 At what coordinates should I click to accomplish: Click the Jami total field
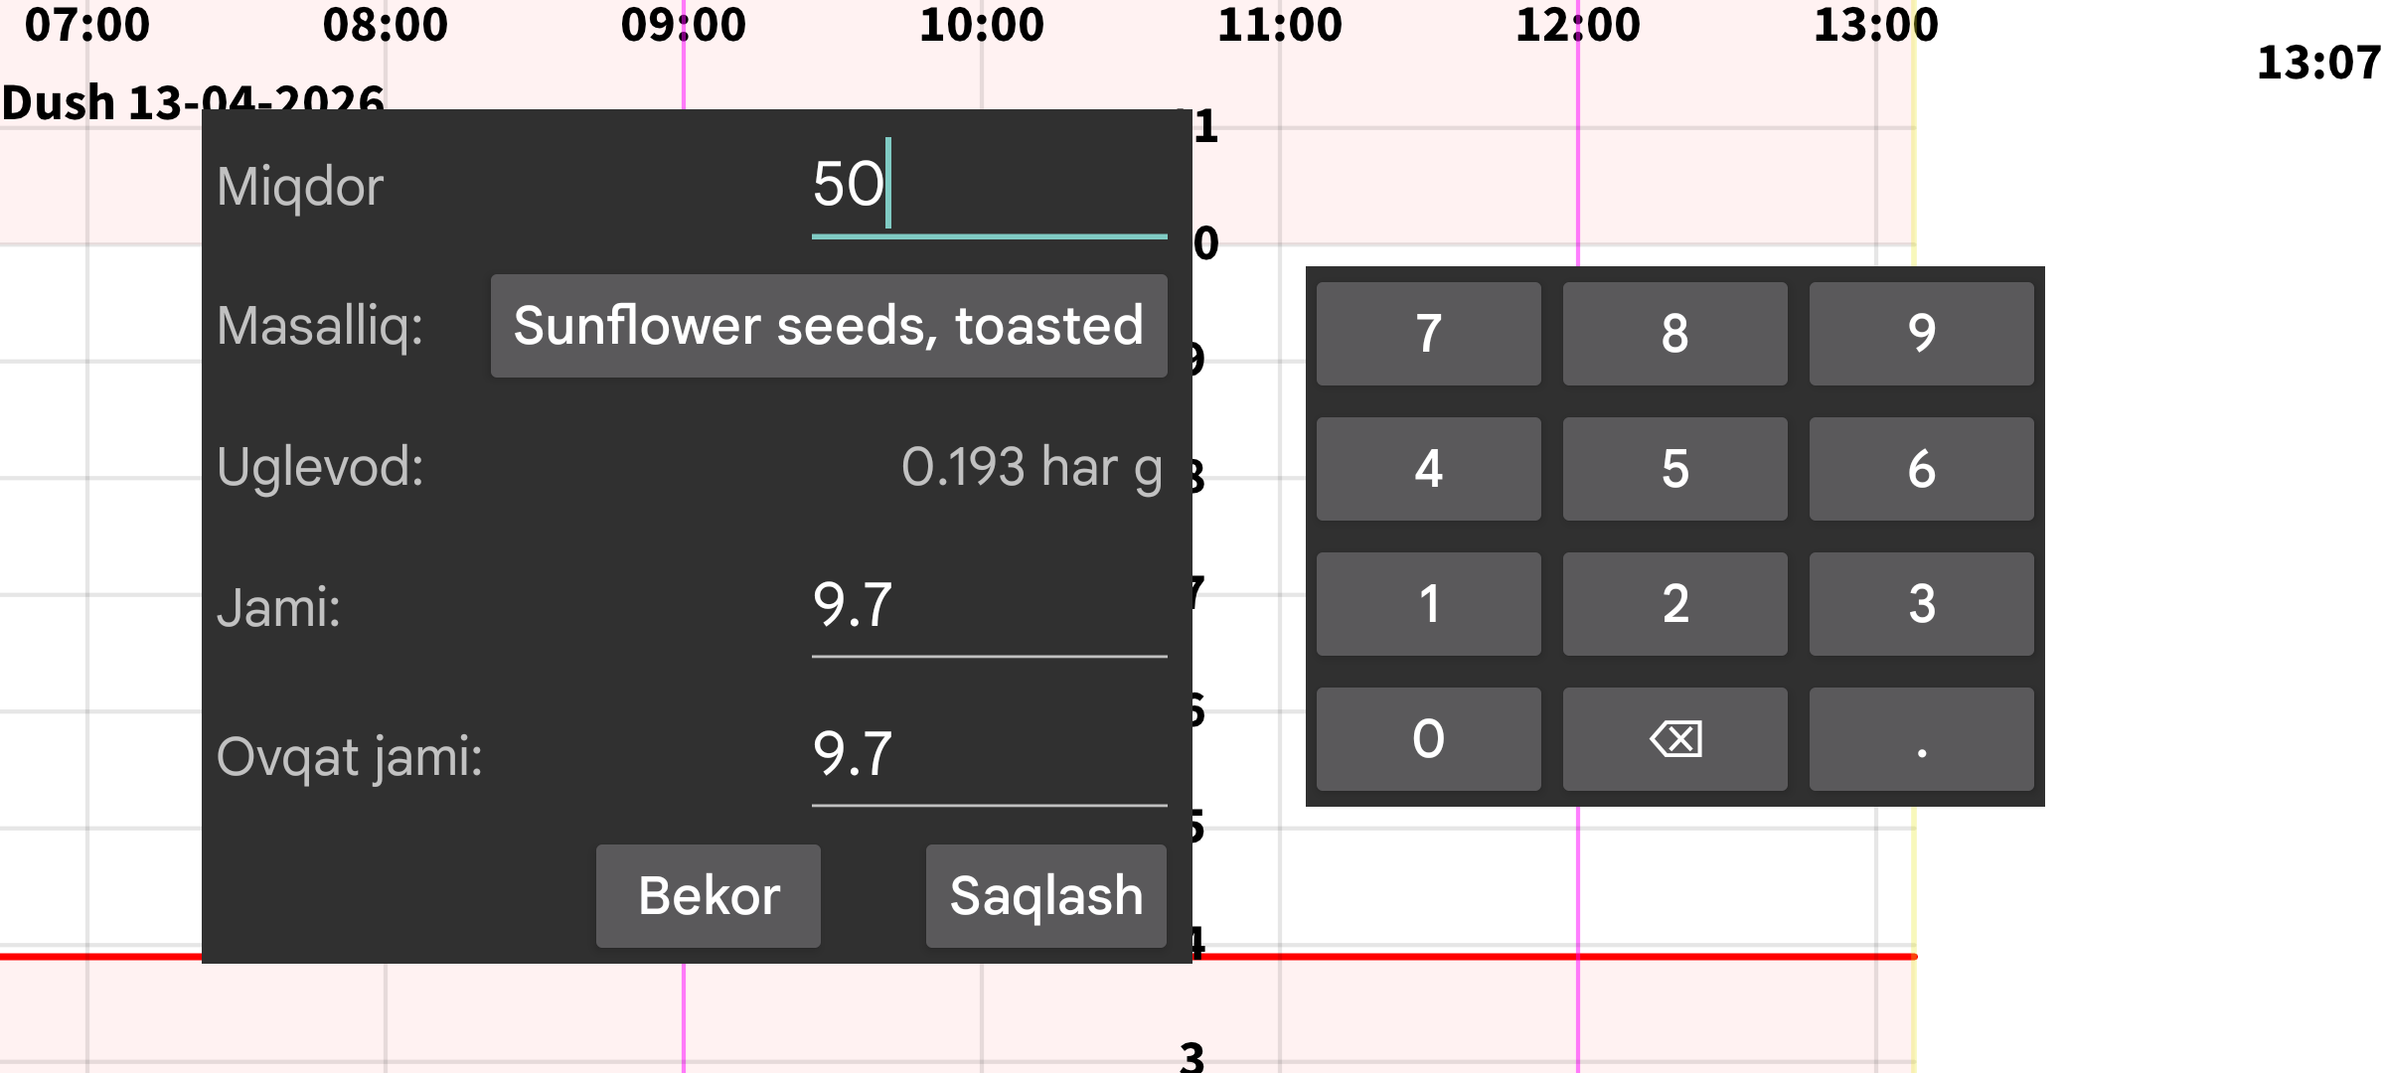pos(988,606)
